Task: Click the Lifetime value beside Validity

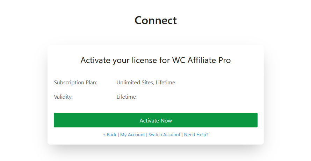Action: pos(126,97)
